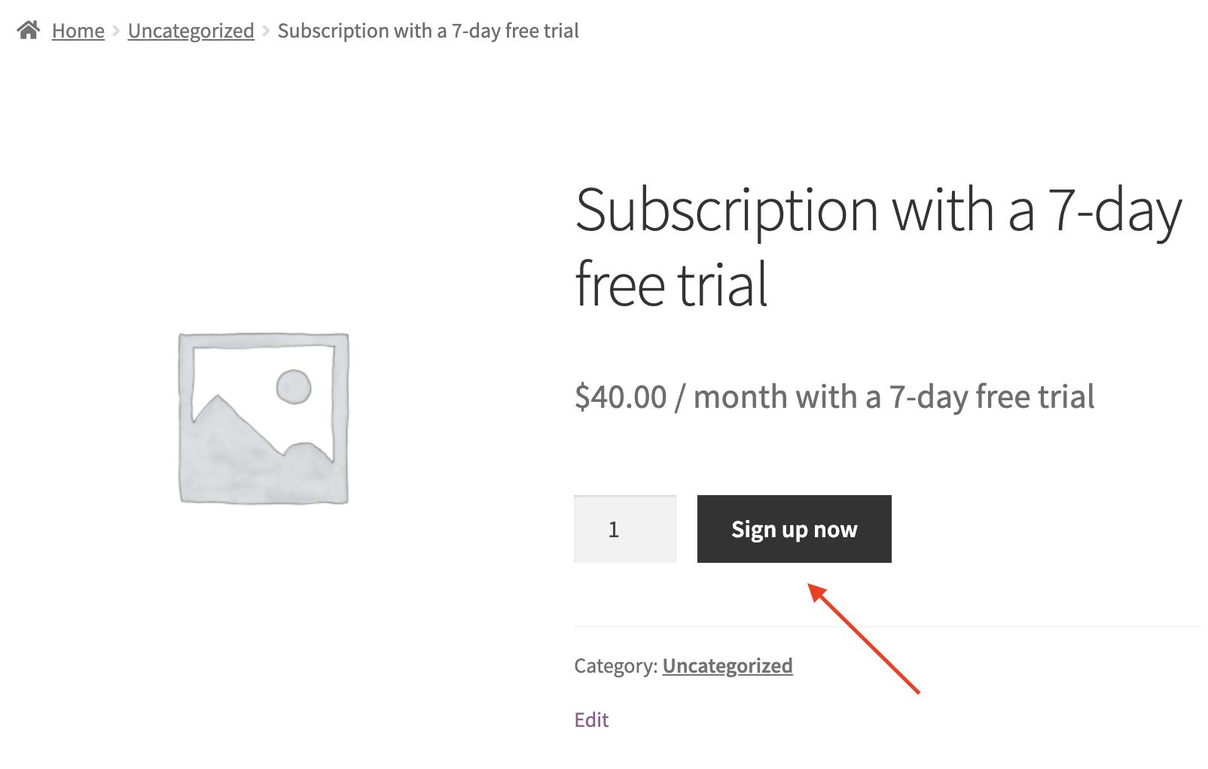Screen dimensions: 1208x769
Task: Focus the quantity input field
Action: pyautogui.click(x=625, y=529)
